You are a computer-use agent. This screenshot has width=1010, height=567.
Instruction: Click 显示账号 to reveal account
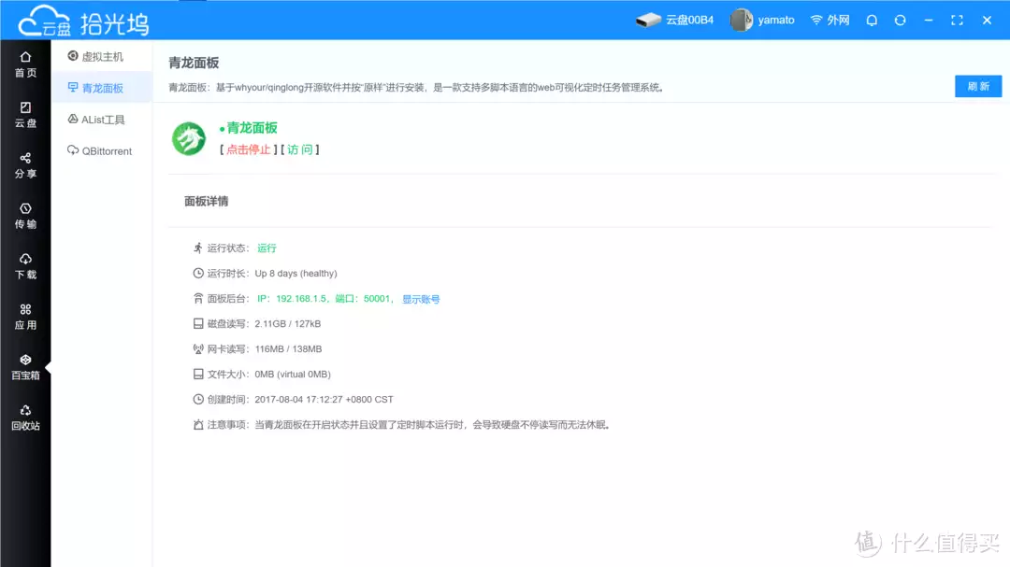pyautogui.click(x=421, y=299)
